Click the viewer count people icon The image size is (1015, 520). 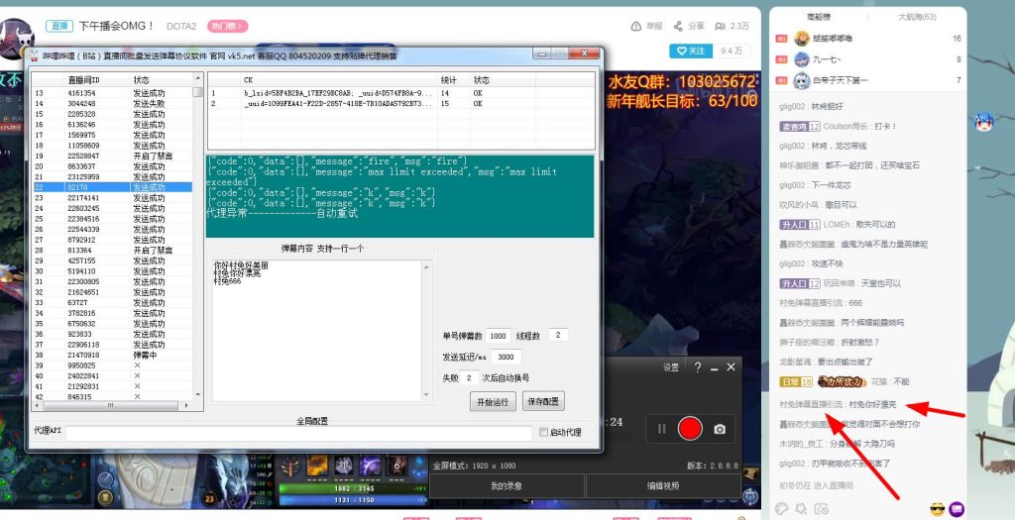[720, 27]
